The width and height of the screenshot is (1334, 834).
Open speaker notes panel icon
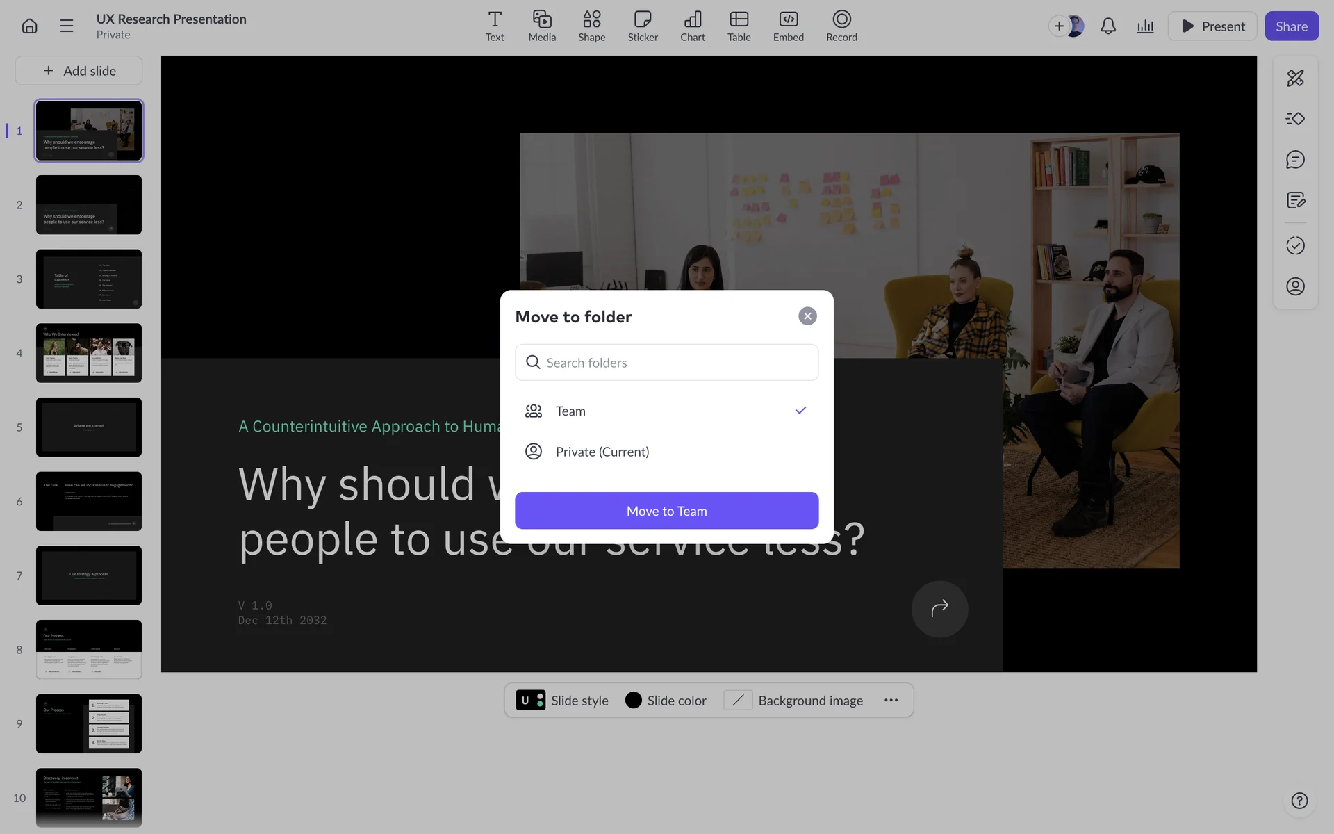(x=1295, y=201)
